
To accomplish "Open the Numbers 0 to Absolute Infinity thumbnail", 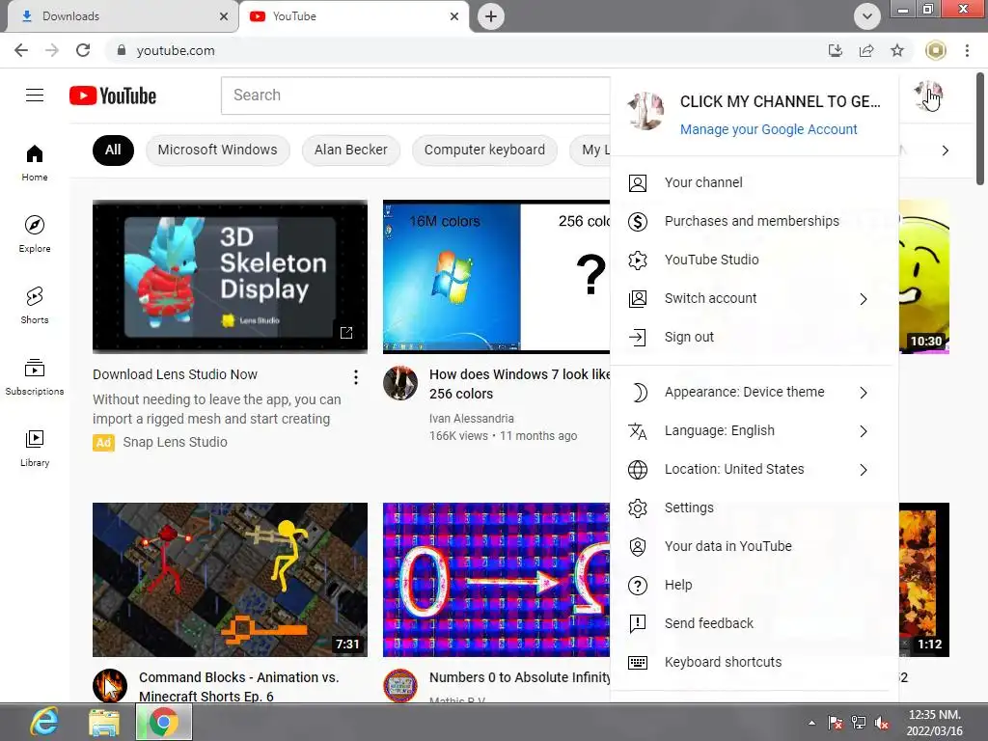I will pos(497,580).
